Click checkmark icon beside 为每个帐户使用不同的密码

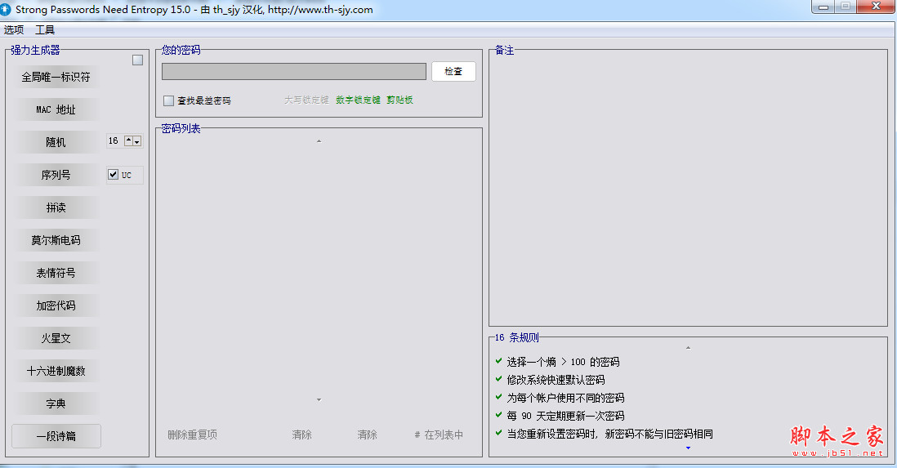[499, 396]
